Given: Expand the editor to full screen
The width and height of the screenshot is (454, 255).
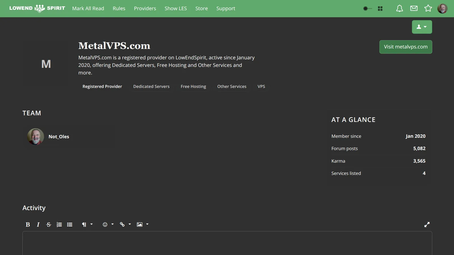Looking at the screenshot, I should [x=427, y=224].
